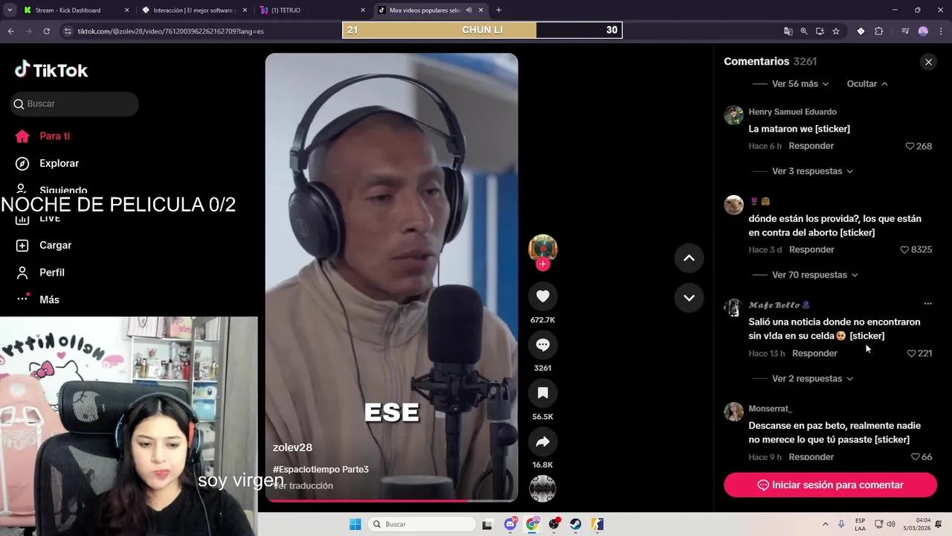Open the Chrome extensions puzzle icon
Viewport: 952px width, 536px height.
pyautogui.click(x=879, y=31)
